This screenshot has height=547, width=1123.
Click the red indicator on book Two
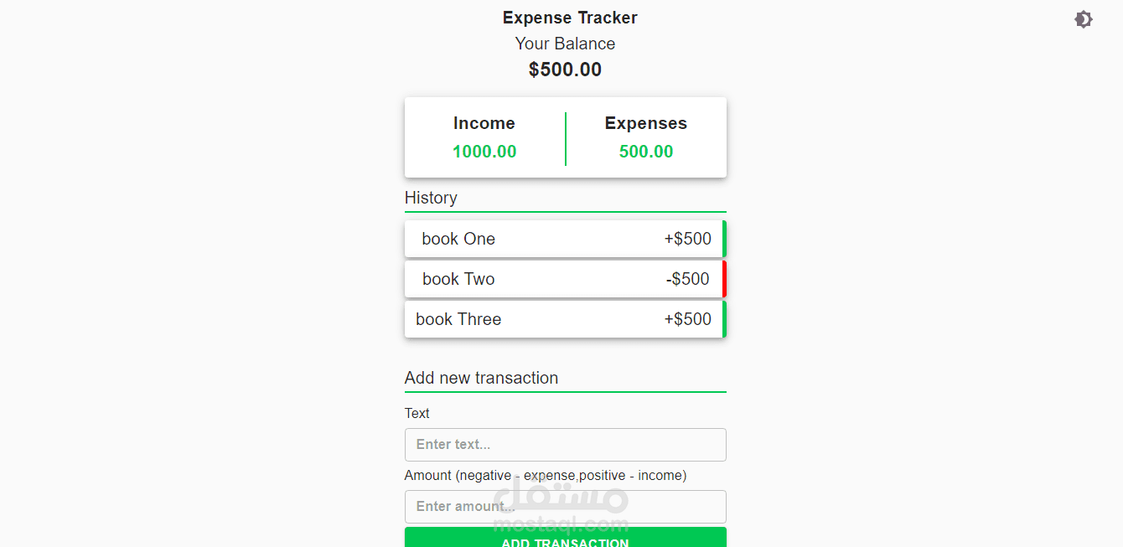723,279
